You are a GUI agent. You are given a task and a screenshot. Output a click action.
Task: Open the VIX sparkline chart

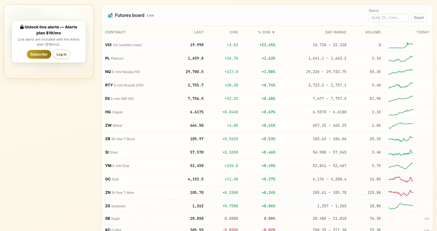pos(401,45)
